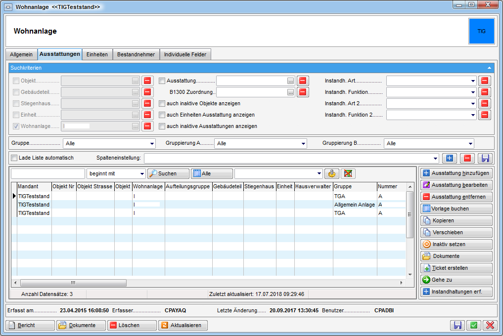Image resolution: width=503 pixels, height=336 pixels.
Task: Open the Individuelle Felder tab
Action: 185,54
